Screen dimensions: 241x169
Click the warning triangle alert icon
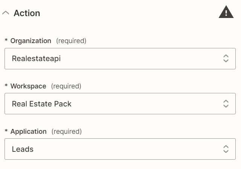click(226, 12)
